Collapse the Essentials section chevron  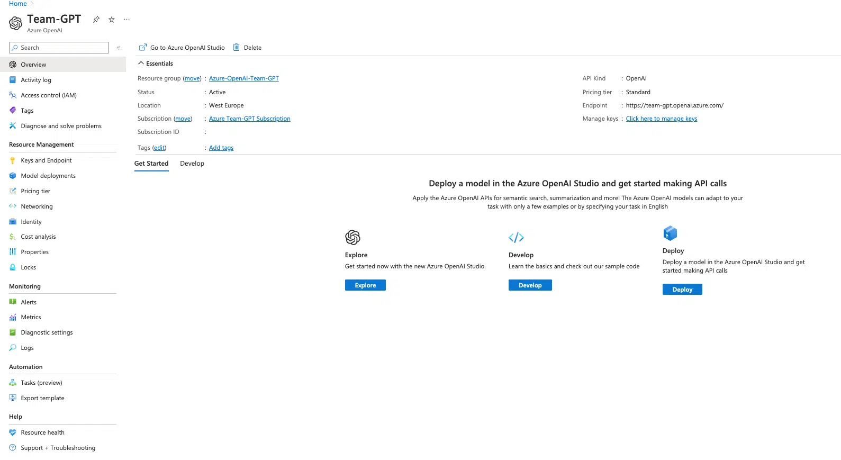141,64
